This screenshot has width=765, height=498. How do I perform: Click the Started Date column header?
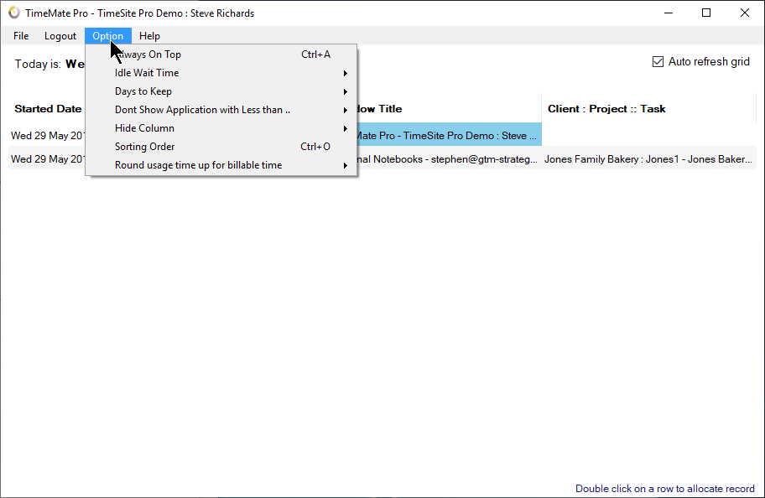[x=48, y=109]
